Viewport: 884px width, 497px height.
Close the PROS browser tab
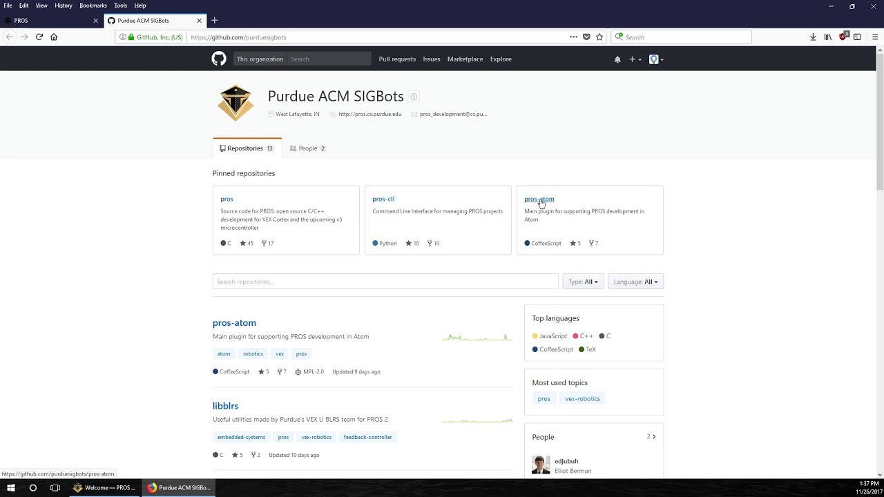click(95, 21)
